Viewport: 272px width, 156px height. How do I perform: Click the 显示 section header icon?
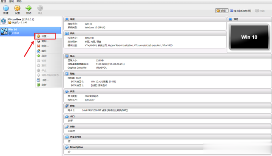[67, 56]
